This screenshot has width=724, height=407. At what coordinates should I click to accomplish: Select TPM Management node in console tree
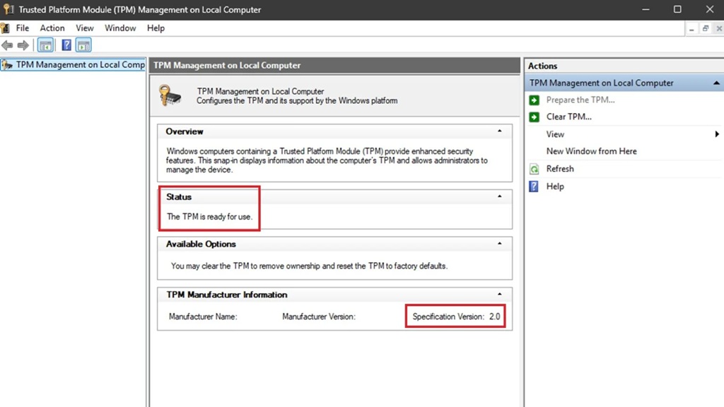(x=80, y=64)
